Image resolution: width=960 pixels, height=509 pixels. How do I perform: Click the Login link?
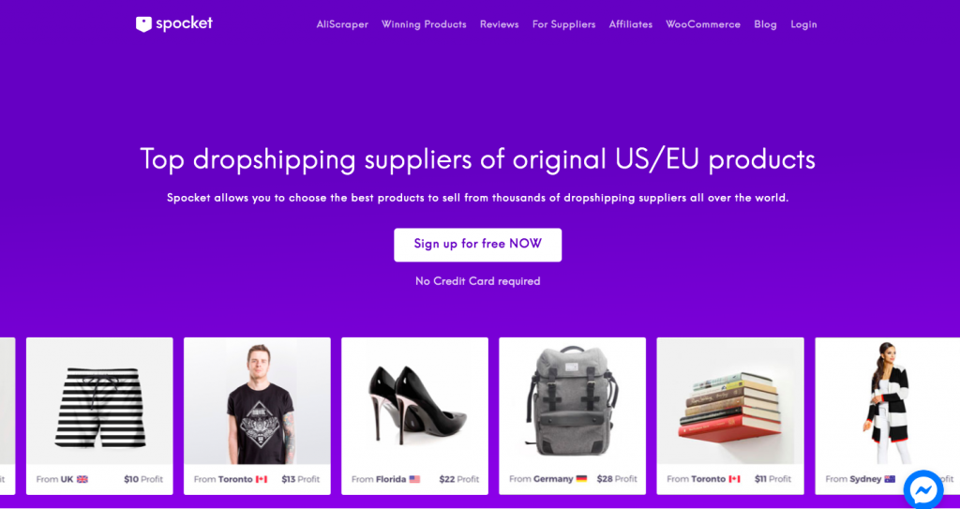click(803, 24)
